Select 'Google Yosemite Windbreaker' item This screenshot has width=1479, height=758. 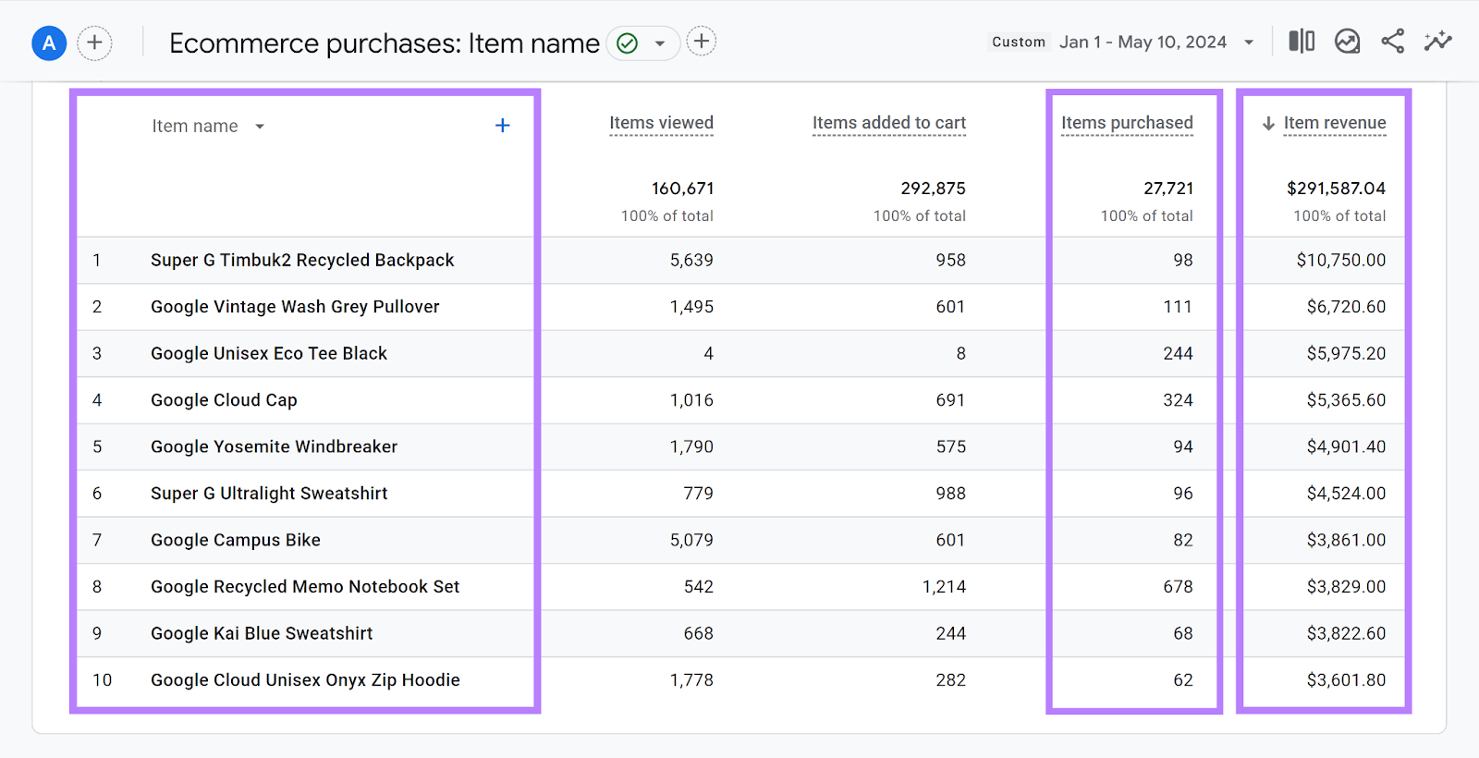click(274, 447)
